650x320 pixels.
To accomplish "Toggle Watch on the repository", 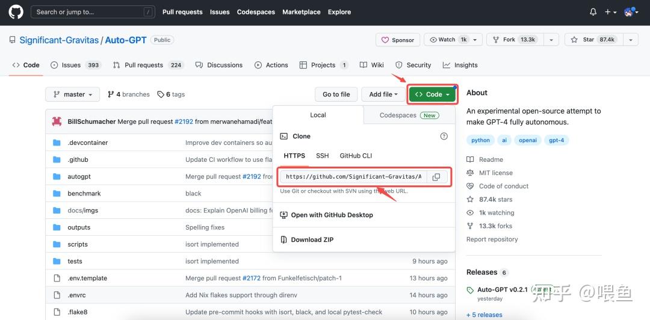I will point(447,40).
